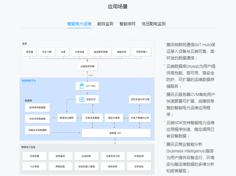Image resolution: width=236 pixels, height=176 pixels.
Task: Select the 巡检机器人管理 box
Action: (x=87, y=167)
